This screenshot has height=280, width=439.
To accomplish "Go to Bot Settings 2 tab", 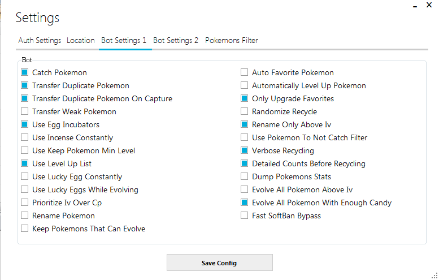I will point(176,40).
